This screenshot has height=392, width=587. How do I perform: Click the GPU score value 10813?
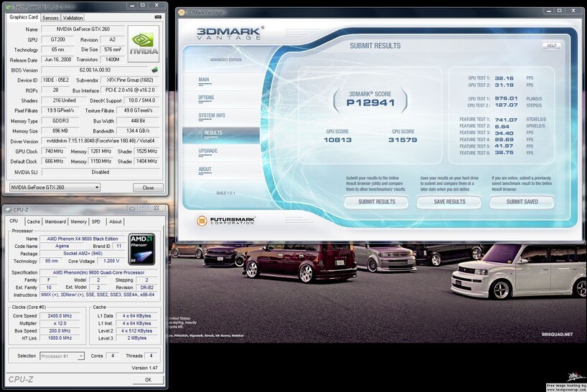[338, 140]
